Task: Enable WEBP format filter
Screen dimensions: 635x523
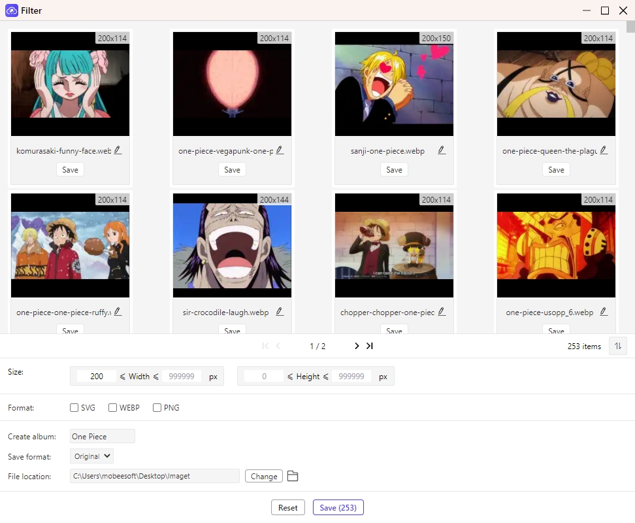Action: tap(112, 407)
